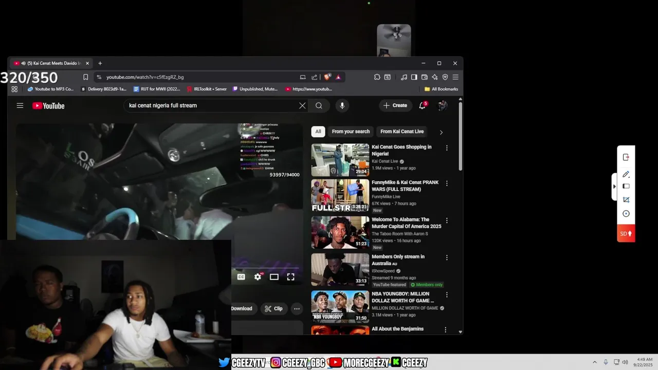Open Kai Cenat Goes Shopping thumbnail
The image size is (658, 370).
point(340,160)
